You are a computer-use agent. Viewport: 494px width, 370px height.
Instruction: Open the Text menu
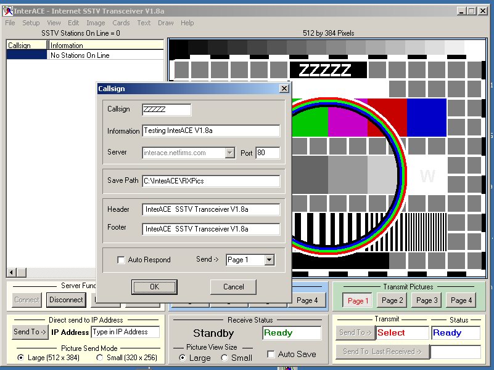click(144, 23)
